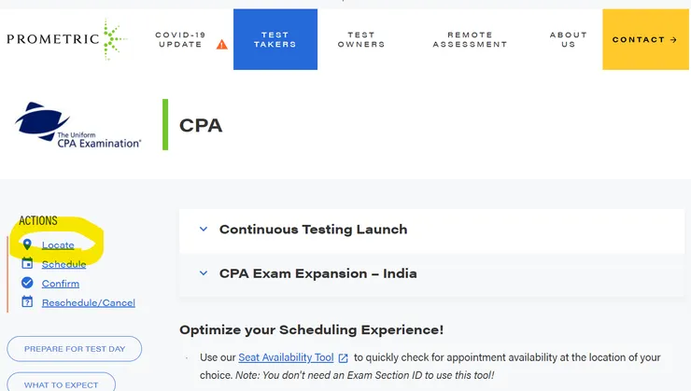Viewport: 691px width, 391px height.
Task: Open the Remote Assessment menu
Action: click(470, 40)
